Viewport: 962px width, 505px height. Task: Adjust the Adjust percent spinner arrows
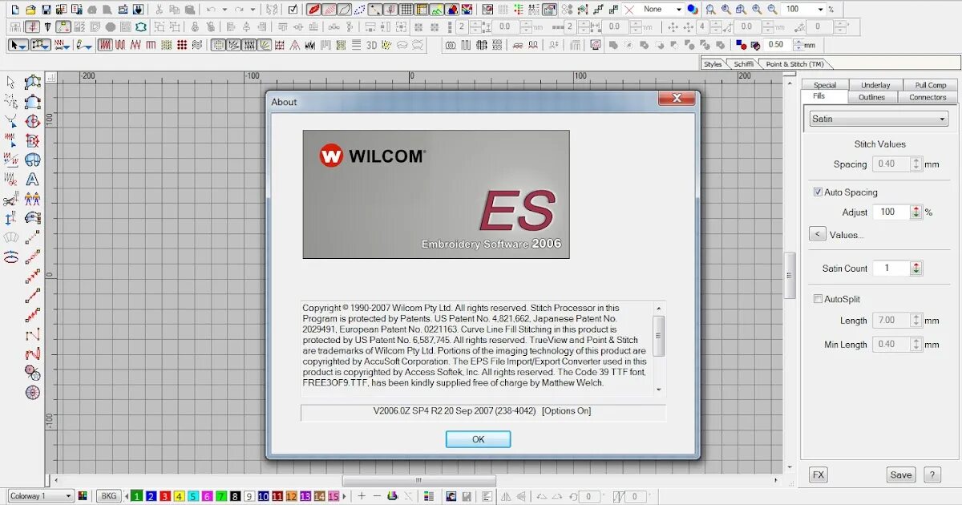[916, 212]
